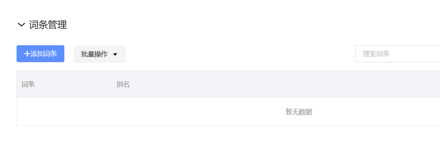The width and height of the screenshot is (440, 153).
Task: Click the black caret triangle after 批量操作
Action: 115,55
